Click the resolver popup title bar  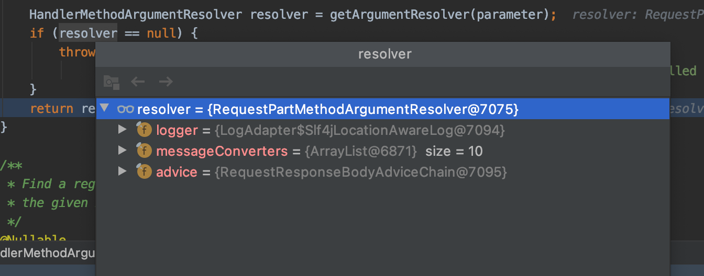pos(383,54)
